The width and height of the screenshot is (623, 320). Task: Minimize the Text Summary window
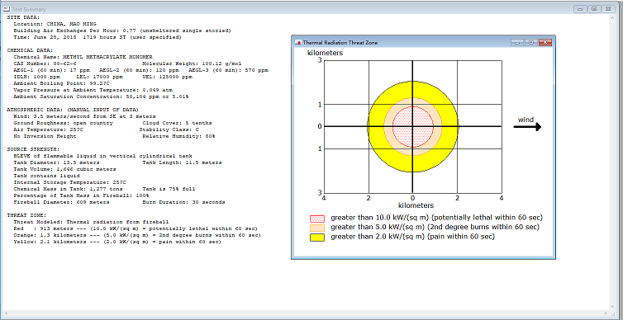click(580, 9)
